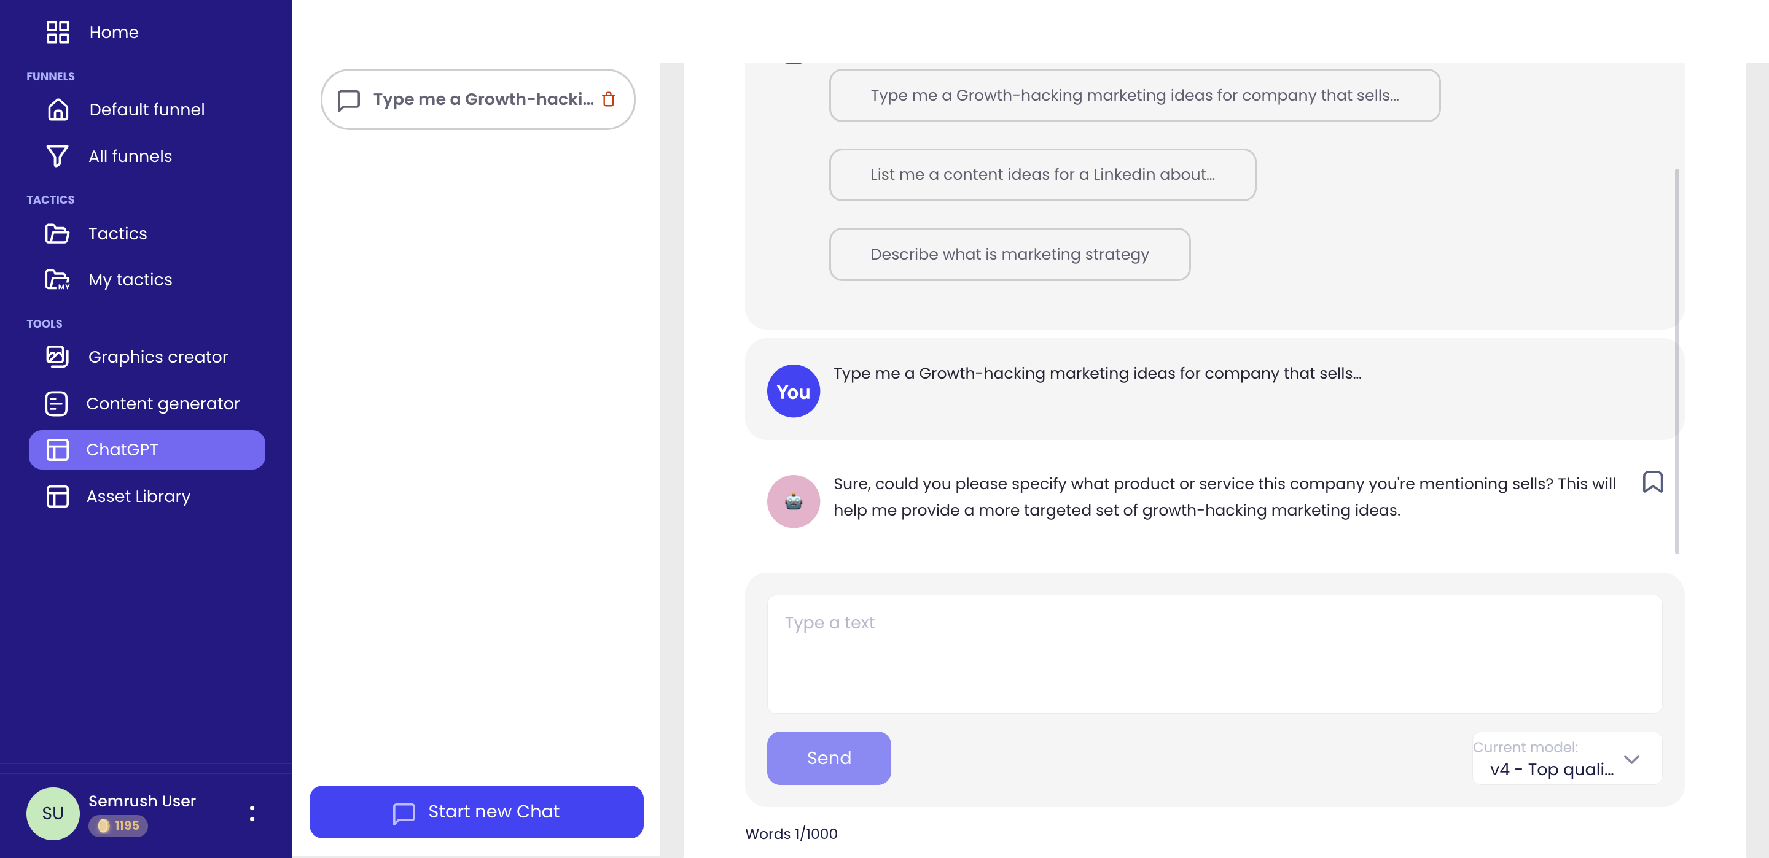Delete the Growth-hacking chat with trash icon

pyautogui.click(x=609, y=99)
